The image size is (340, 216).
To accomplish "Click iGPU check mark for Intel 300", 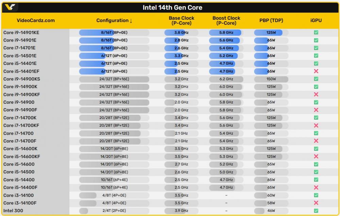I will 316,211.
